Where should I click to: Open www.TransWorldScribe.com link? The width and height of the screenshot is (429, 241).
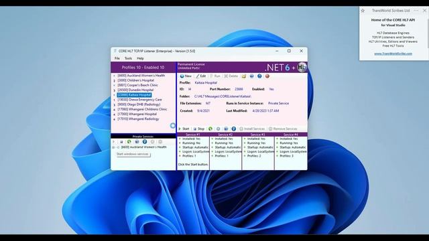393,54
